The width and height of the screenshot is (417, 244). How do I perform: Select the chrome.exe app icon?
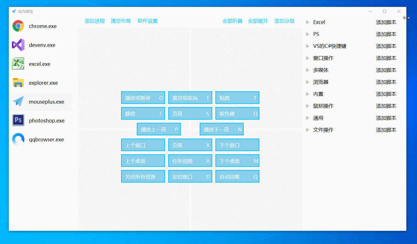point(18,26)
